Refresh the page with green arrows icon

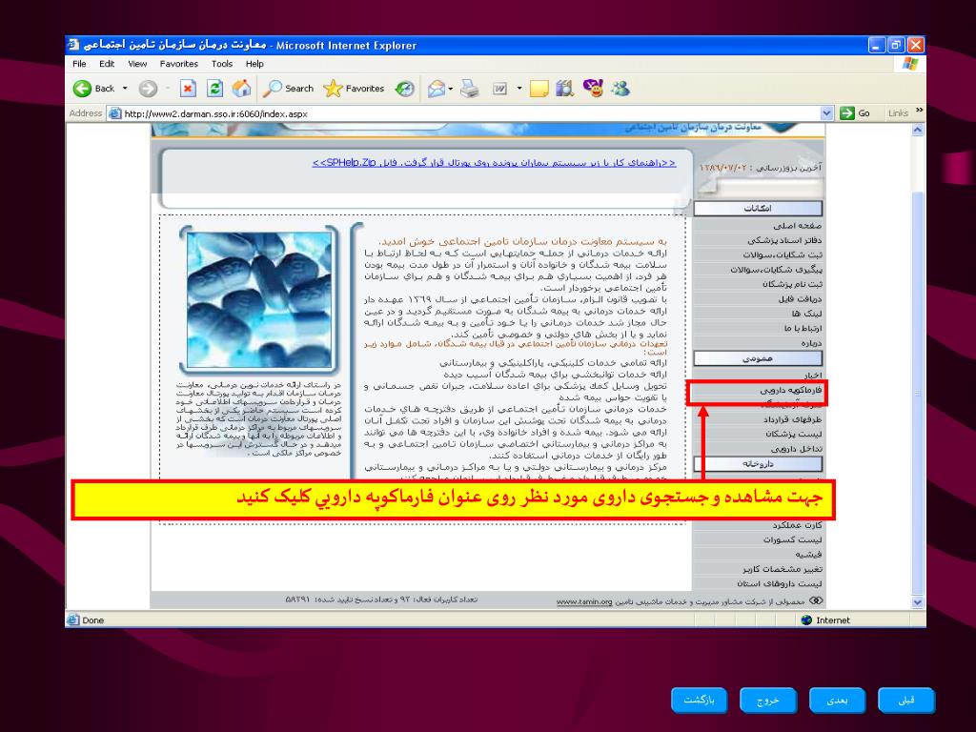click(x=214, y=89)
